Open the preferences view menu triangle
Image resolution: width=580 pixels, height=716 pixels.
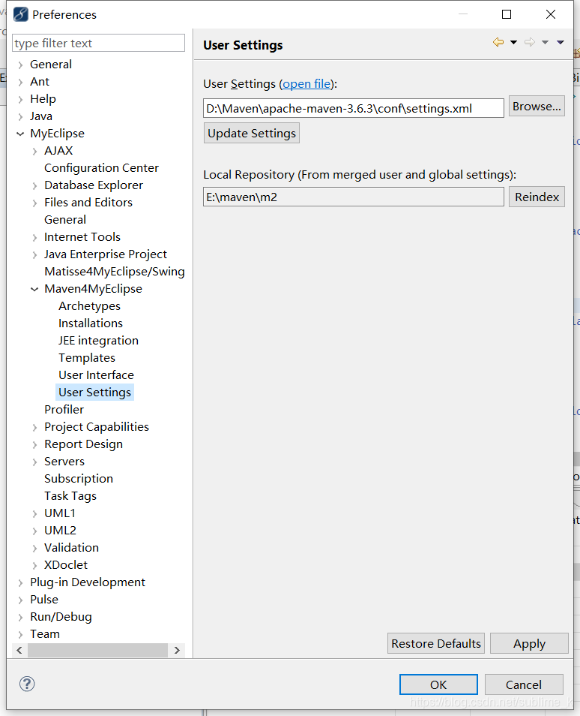click(561, 43)
